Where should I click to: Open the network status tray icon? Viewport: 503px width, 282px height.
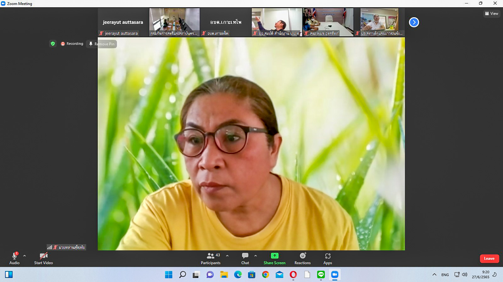point(457,275)
